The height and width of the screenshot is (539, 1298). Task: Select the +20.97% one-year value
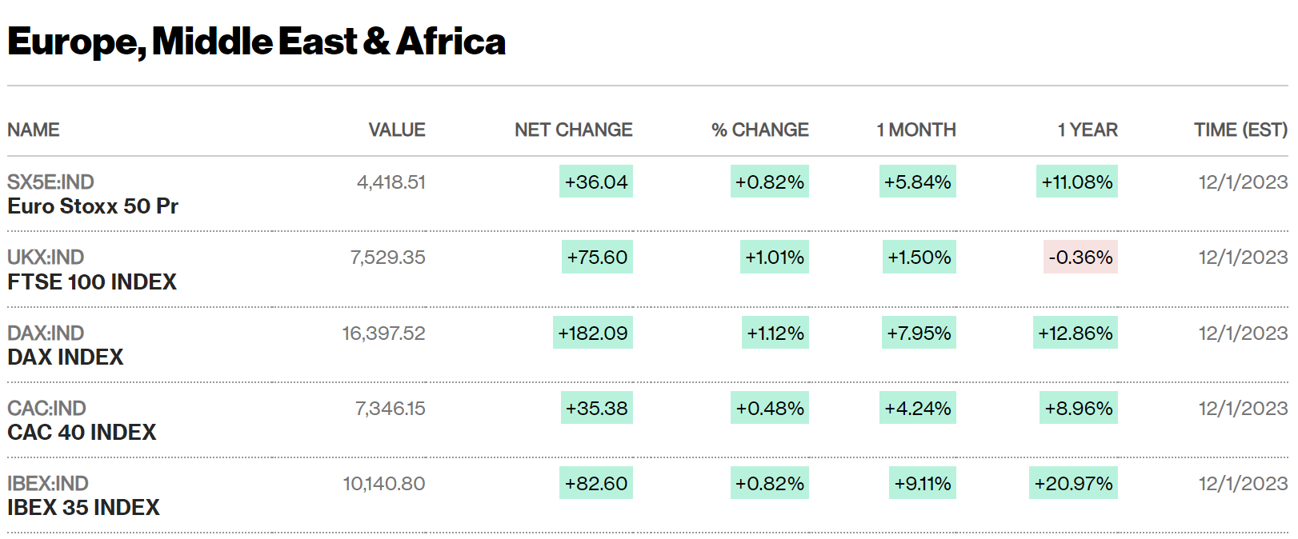coord(1073,483)
